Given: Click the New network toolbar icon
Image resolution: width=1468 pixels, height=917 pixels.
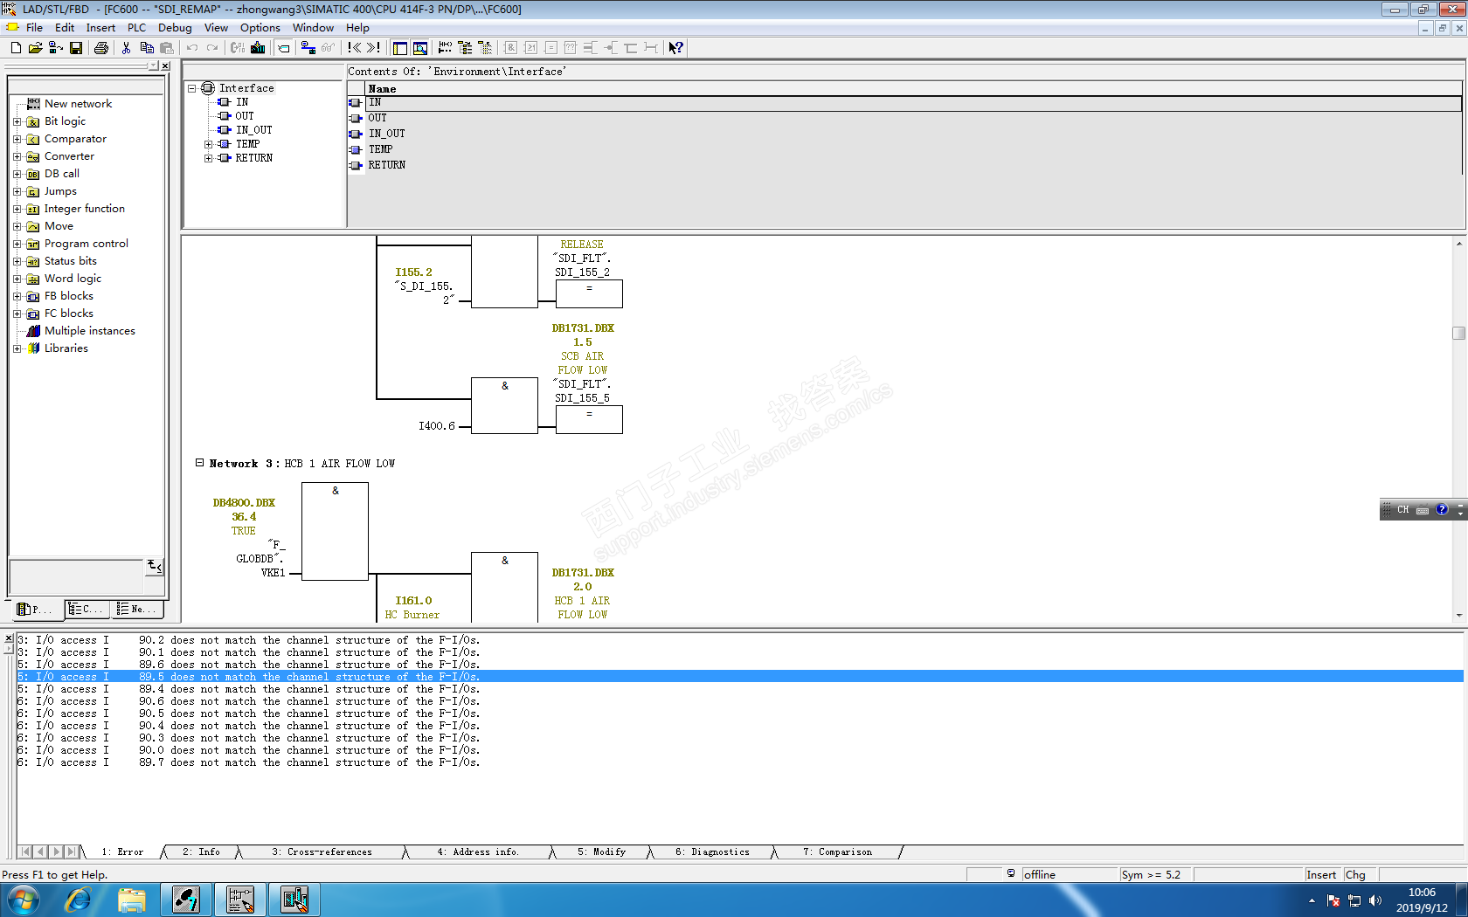Looking at the screenshot, I should point(445,48).
